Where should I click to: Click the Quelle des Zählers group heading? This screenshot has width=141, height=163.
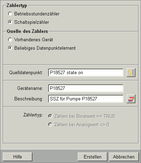click(27, 31)
